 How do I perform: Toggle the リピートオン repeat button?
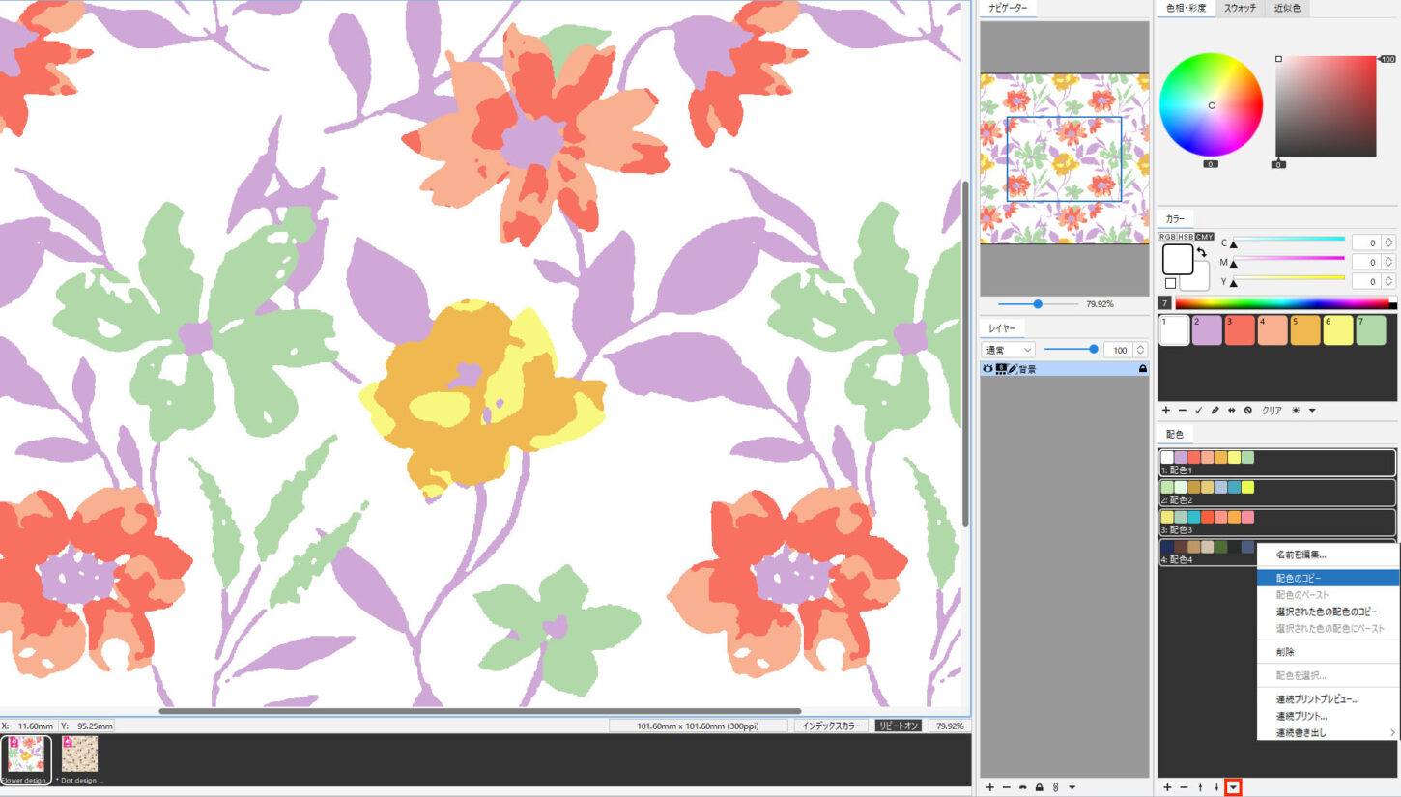click(x=898, y=726)
